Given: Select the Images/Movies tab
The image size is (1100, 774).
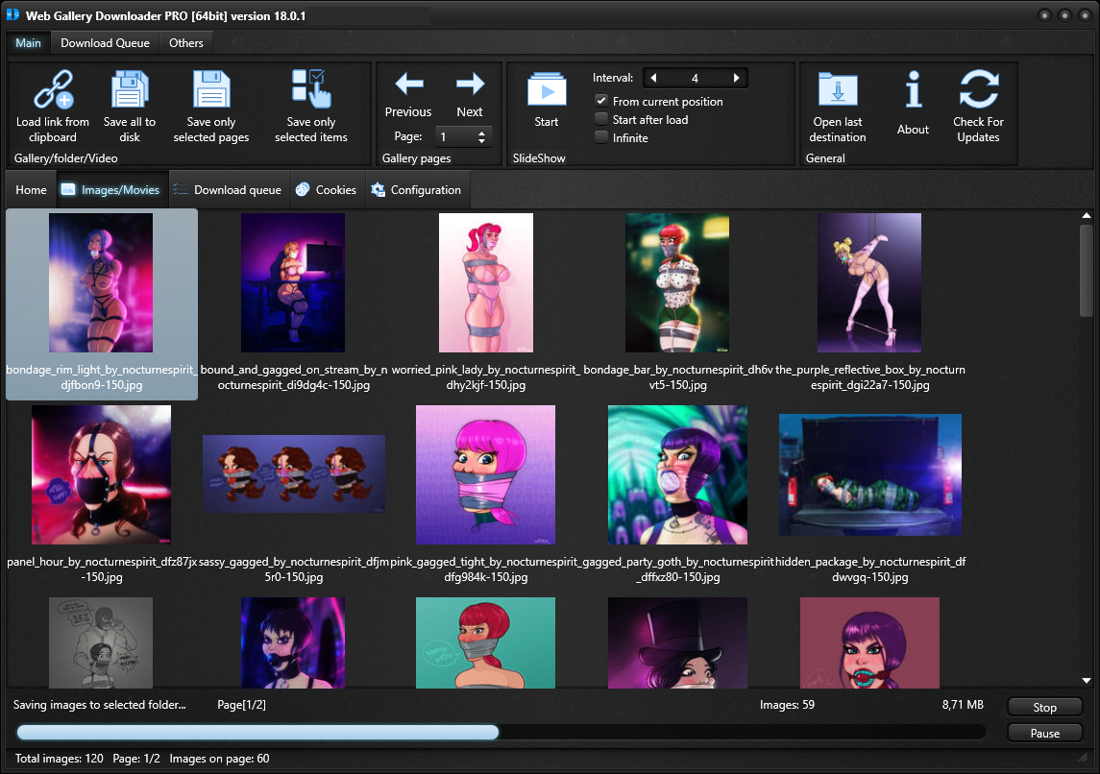Looking at the screenshot, I should coord(112,190).
